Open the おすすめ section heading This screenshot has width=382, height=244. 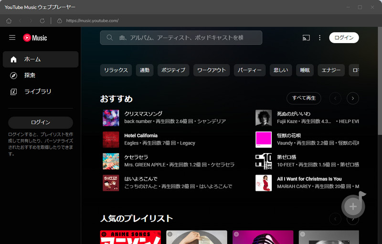click(x=116, y=99)
